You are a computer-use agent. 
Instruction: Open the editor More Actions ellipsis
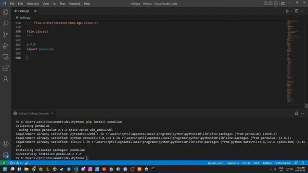[x=303, y=11]
